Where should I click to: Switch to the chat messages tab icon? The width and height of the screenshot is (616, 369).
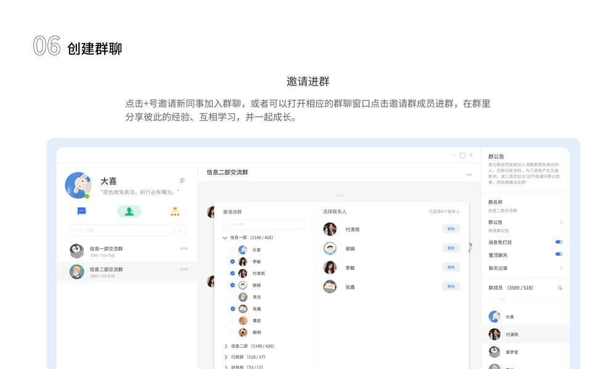tap(82, 212)
